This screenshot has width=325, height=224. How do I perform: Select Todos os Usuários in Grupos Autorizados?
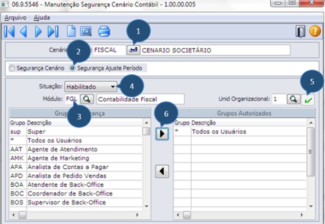(x=240, y=132)
